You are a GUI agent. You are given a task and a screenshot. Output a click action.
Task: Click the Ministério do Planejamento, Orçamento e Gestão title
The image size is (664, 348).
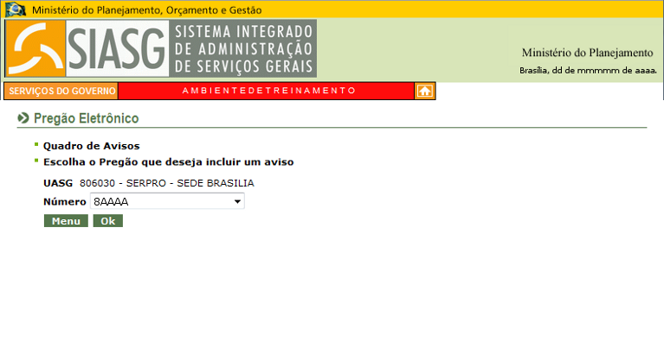click(146, 9)
